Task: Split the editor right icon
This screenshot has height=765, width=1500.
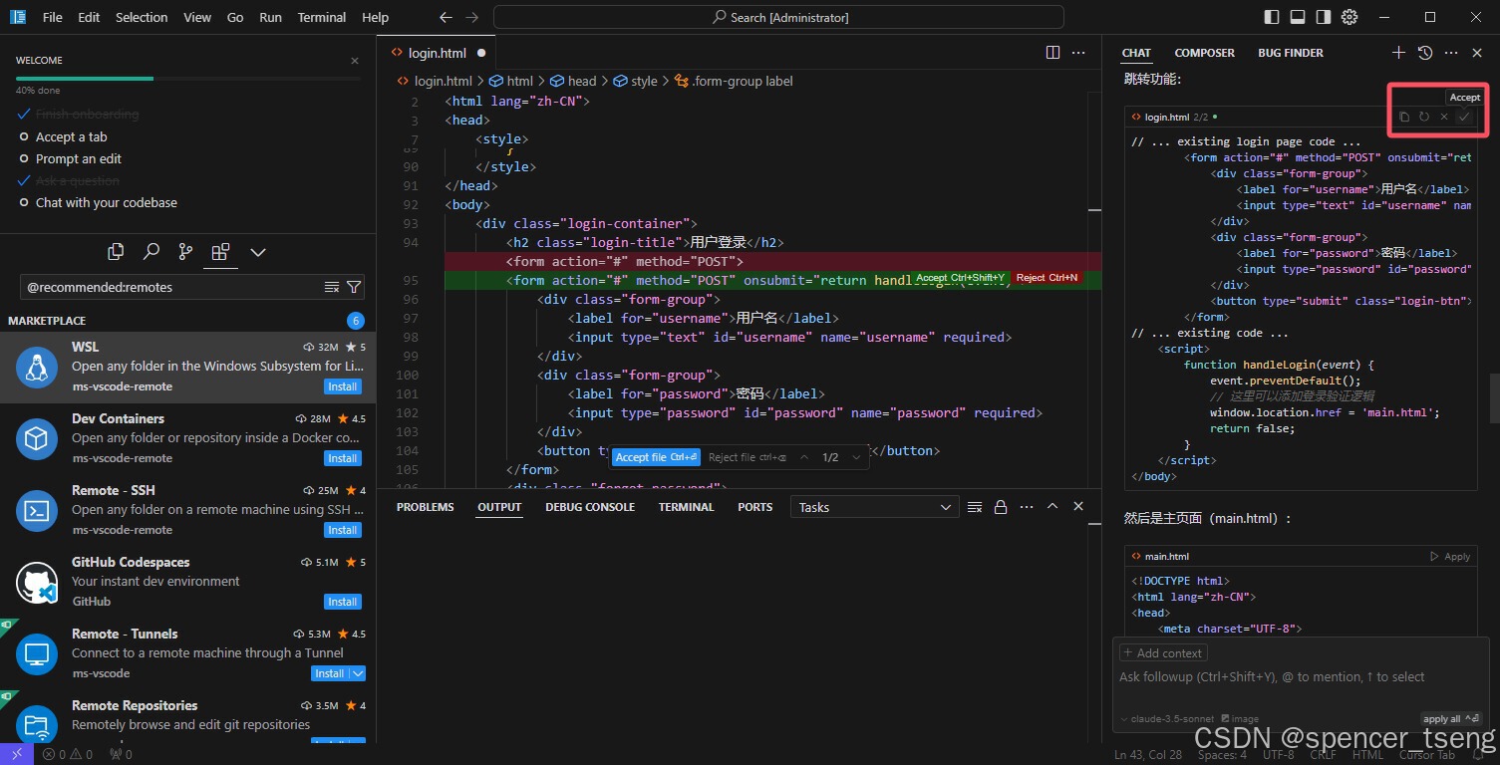Action: [x=1052, y=53]
